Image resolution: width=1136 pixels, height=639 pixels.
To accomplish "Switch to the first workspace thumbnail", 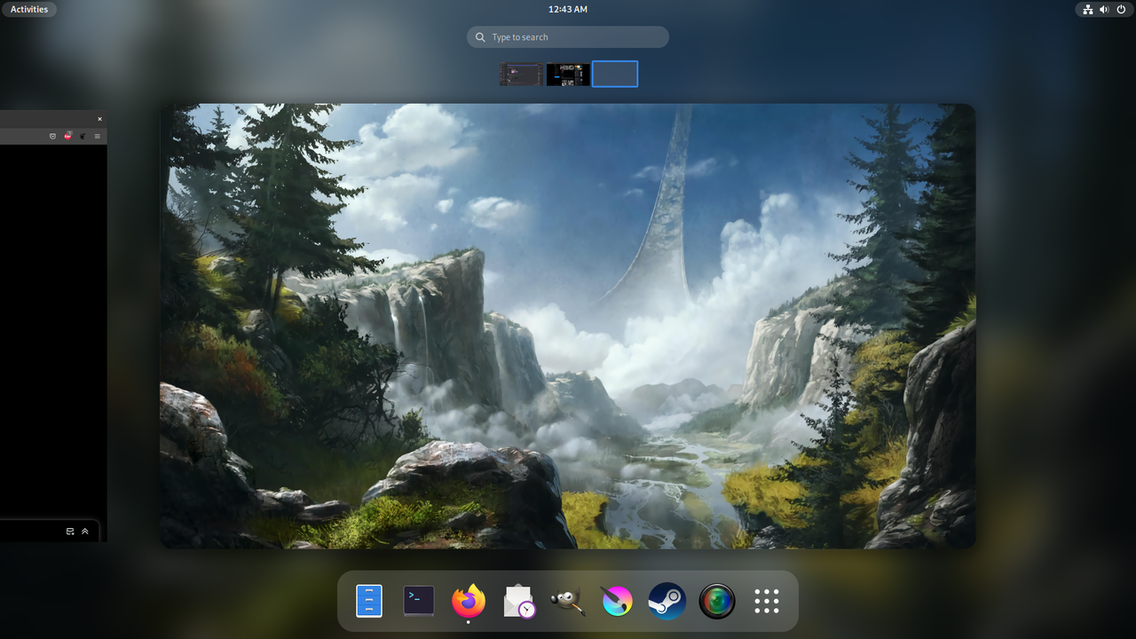I will pyautogui.click(x=521, y=74).
